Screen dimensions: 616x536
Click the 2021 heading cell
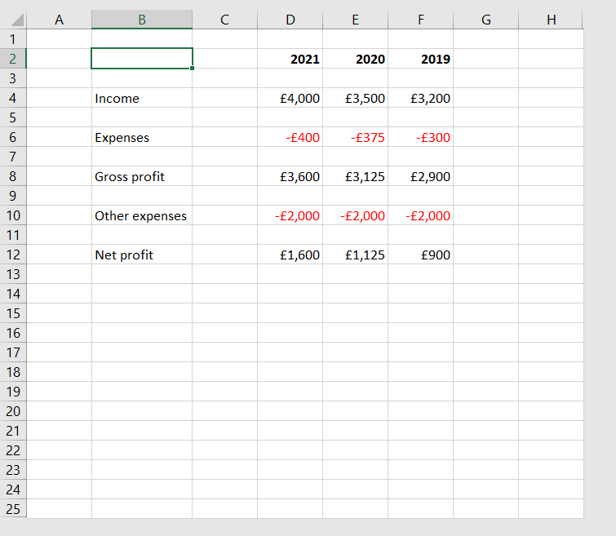290,59
